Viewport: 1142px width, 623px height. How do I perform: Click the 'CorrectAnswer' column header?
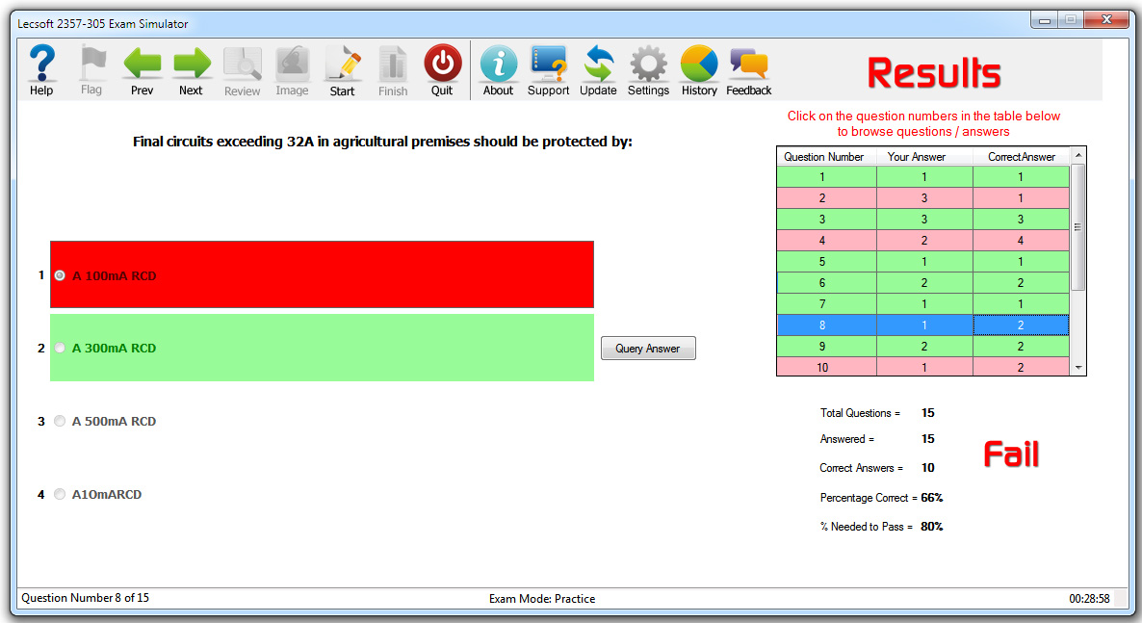(1021, 157)
